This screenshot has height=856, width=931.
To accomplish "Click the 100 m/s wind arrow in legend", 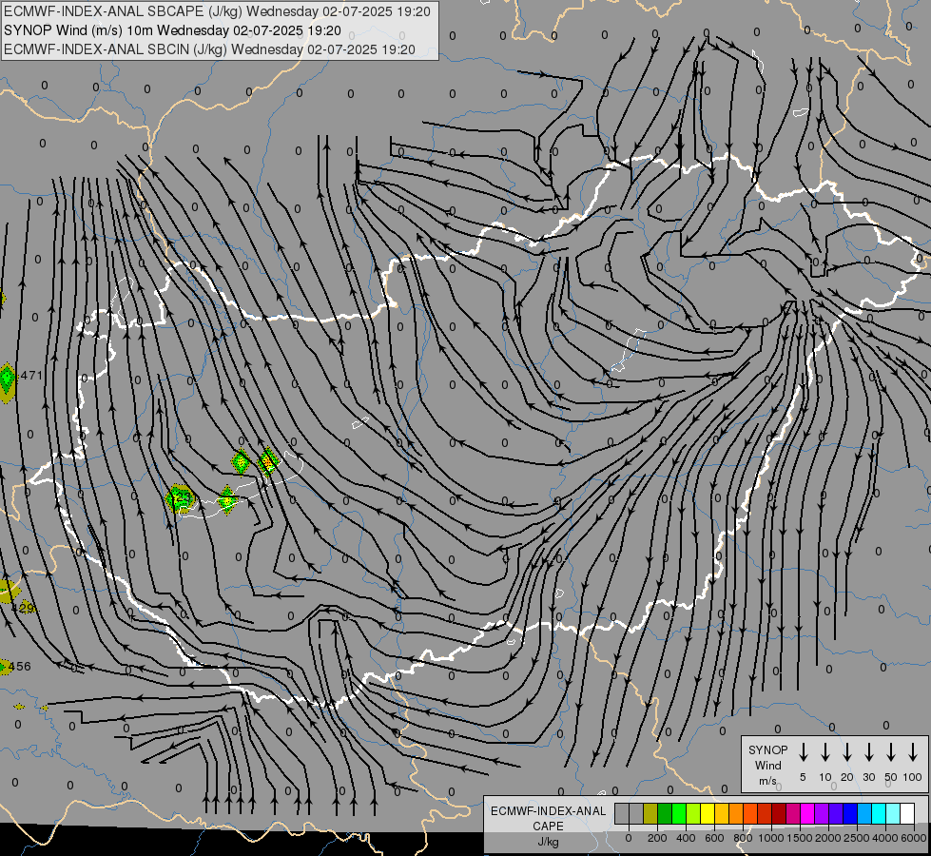I will [913, 751].
